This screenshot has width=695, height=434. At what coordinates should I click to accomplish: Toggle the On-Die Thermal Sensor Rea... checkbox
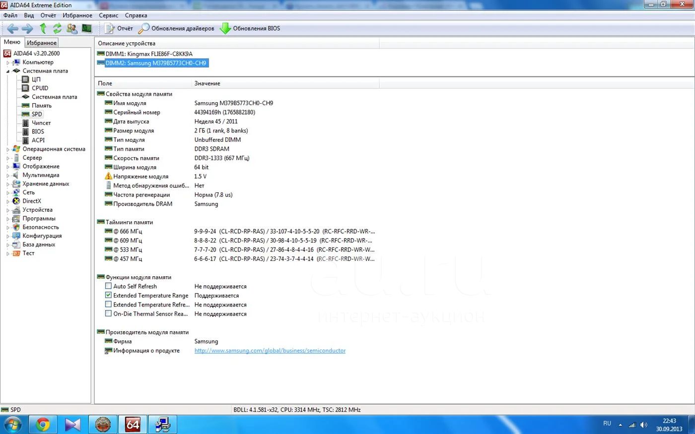108,313
